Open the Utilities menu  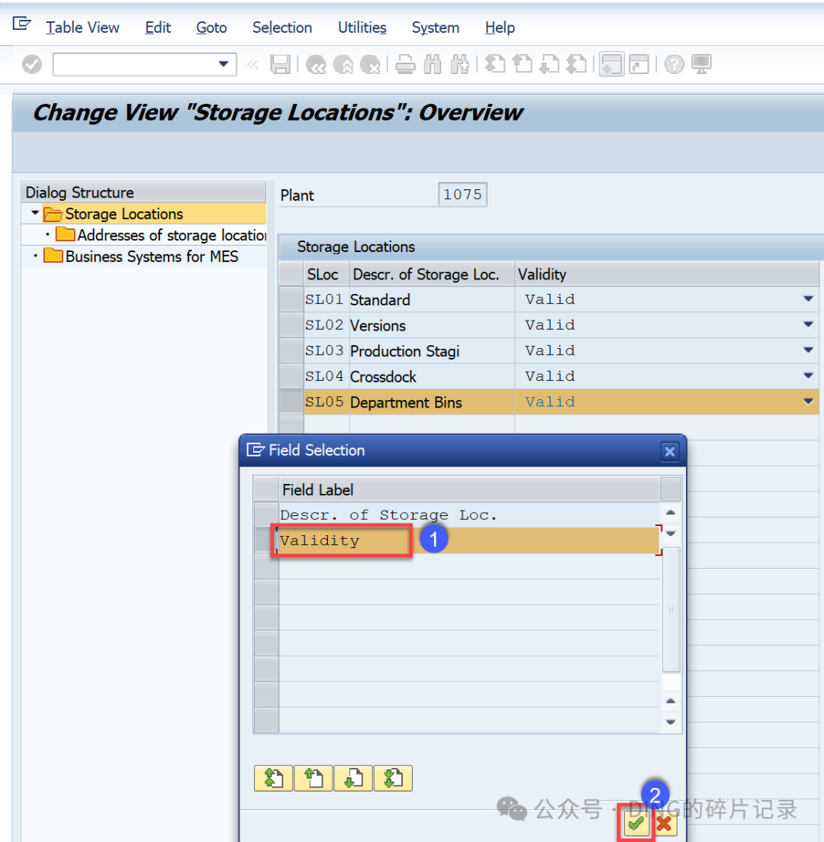coord(362,27)
